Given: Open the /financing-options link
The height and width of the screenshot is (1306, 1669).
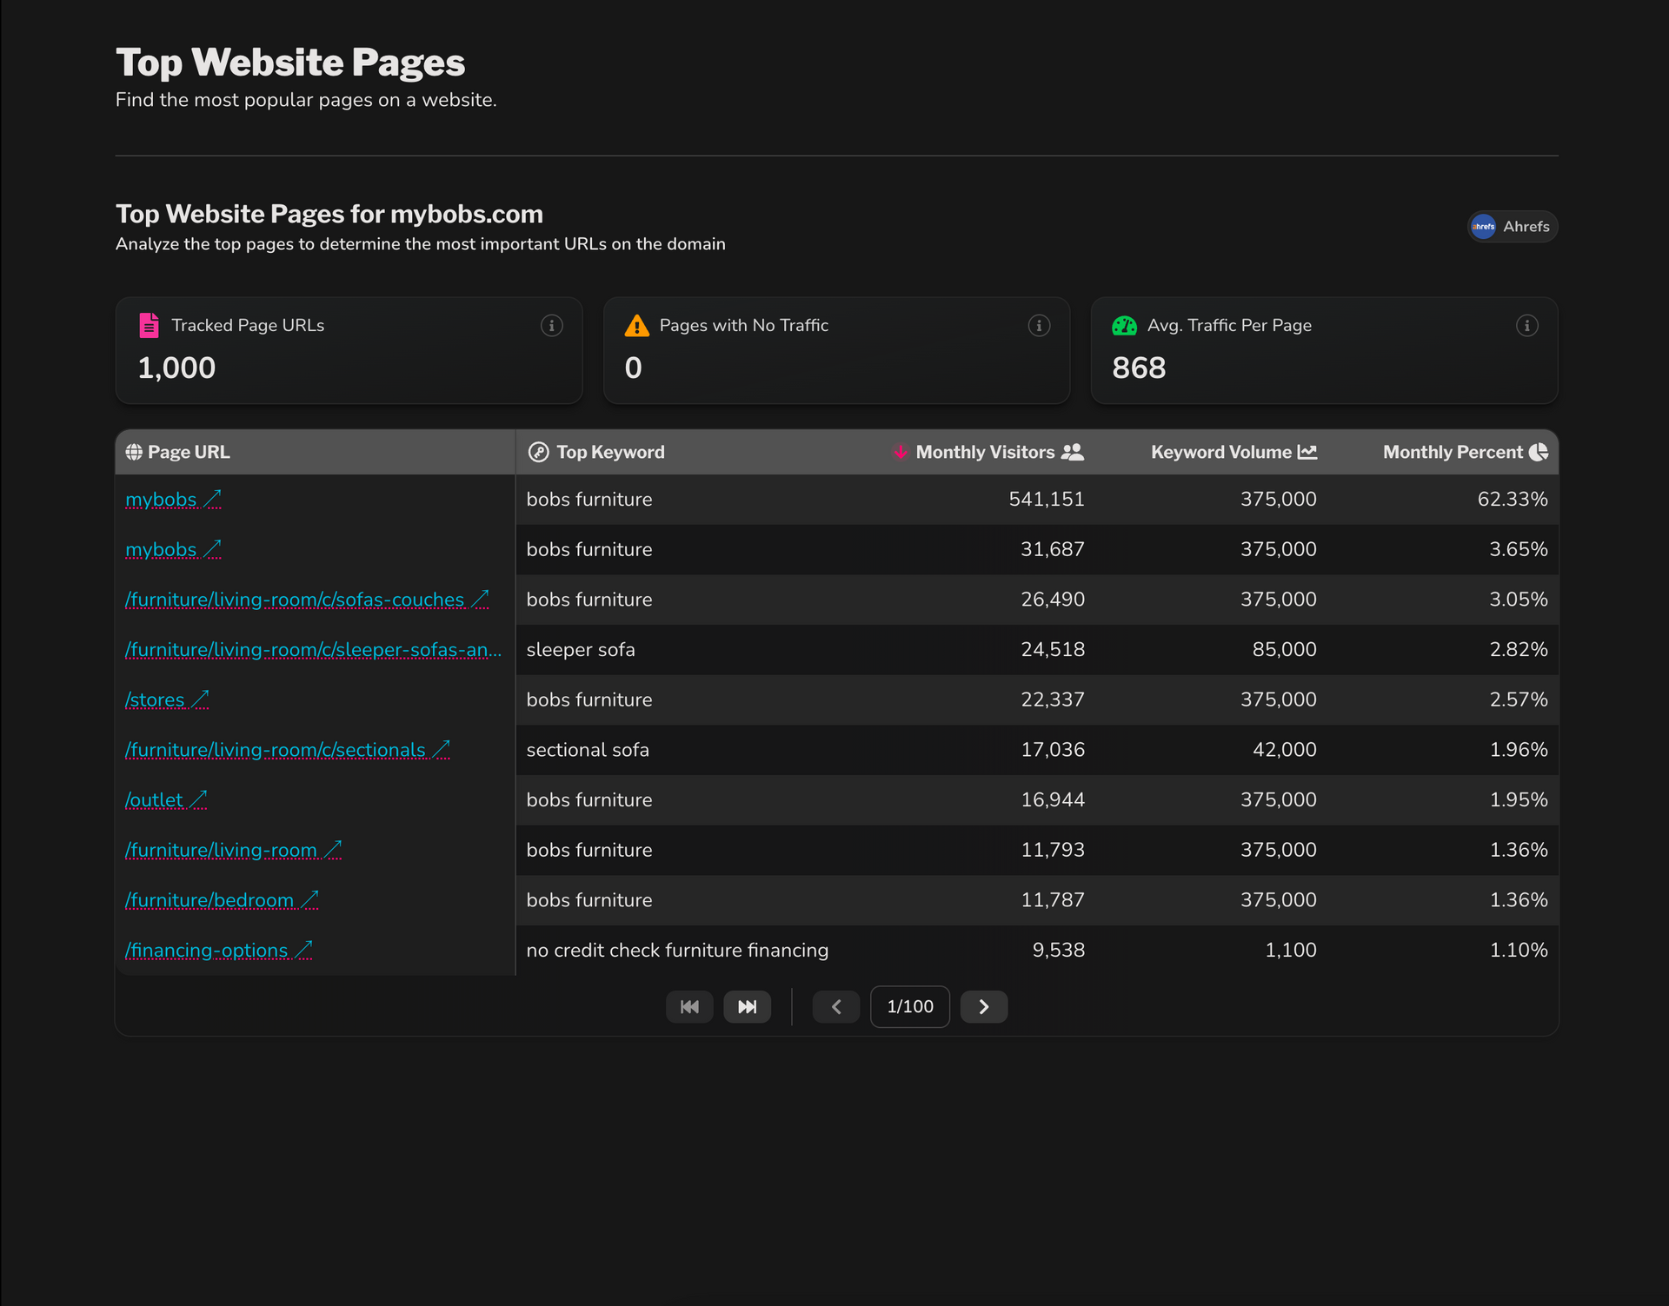Looking at the screenshot, I should click(x=218, y=951).
